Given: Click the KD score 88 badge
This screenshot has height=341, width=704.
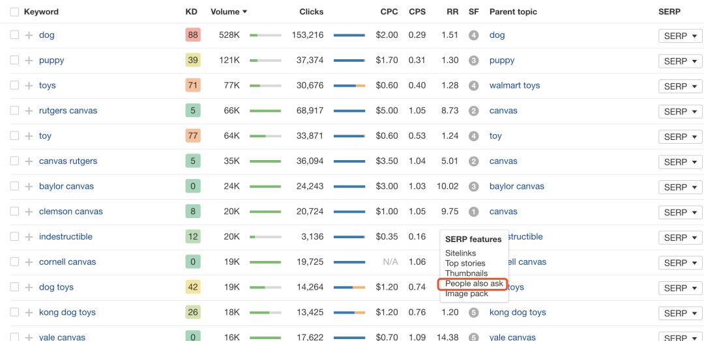Looking at the screenshot, I should click(192, 35).
